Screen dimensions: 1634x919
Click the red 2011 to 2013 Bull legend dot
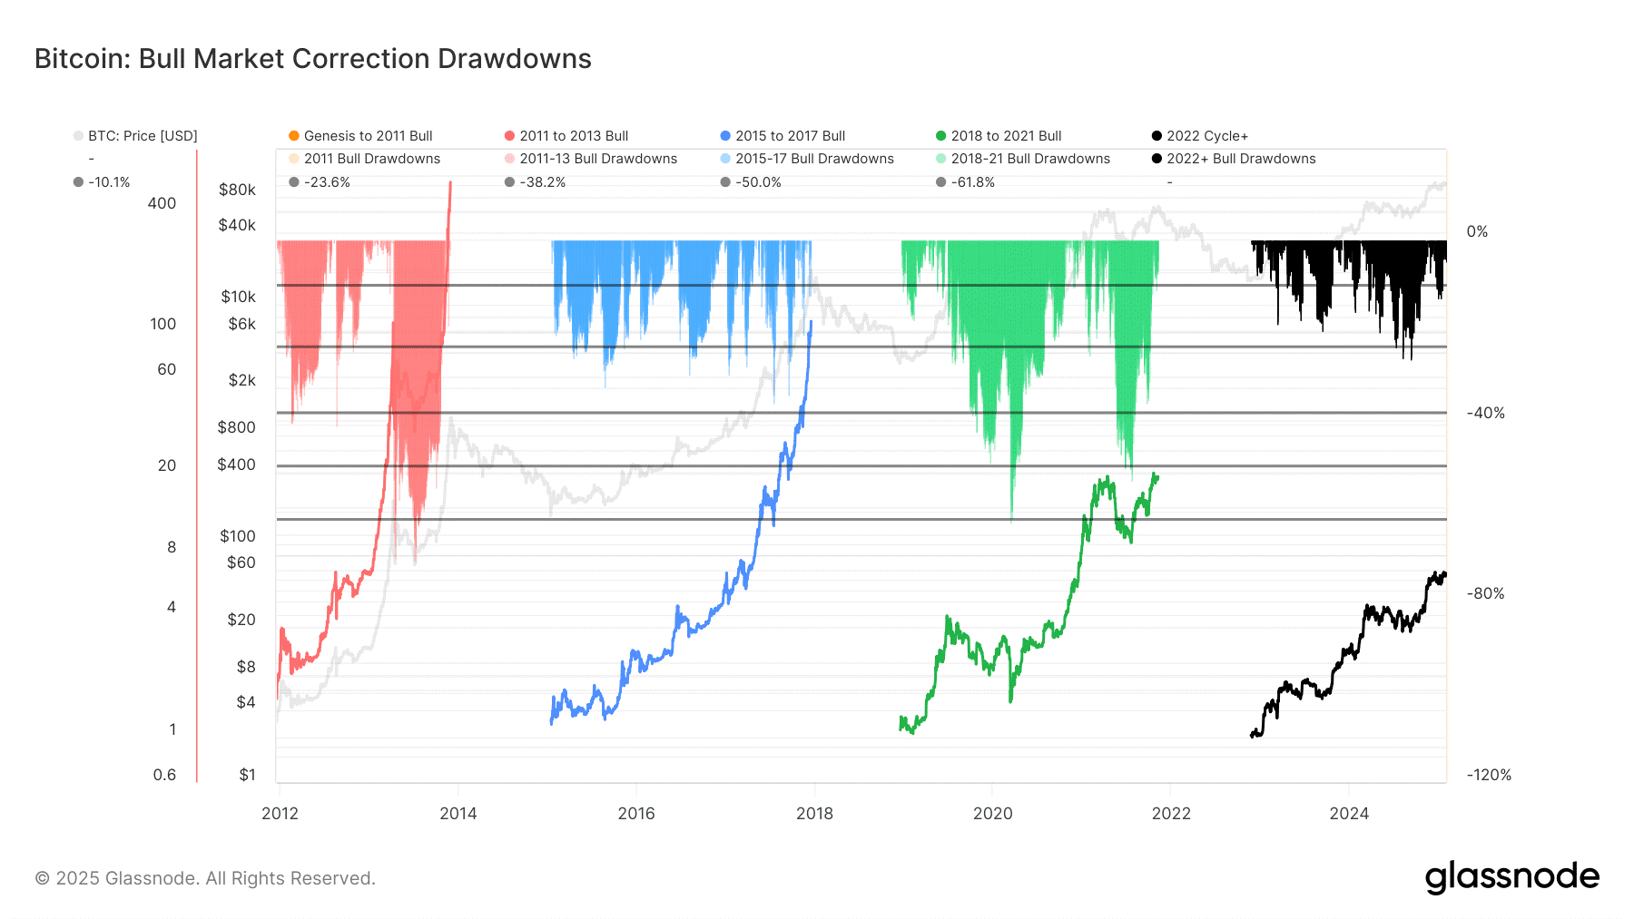pyautogui.click(x=509, y=136)
